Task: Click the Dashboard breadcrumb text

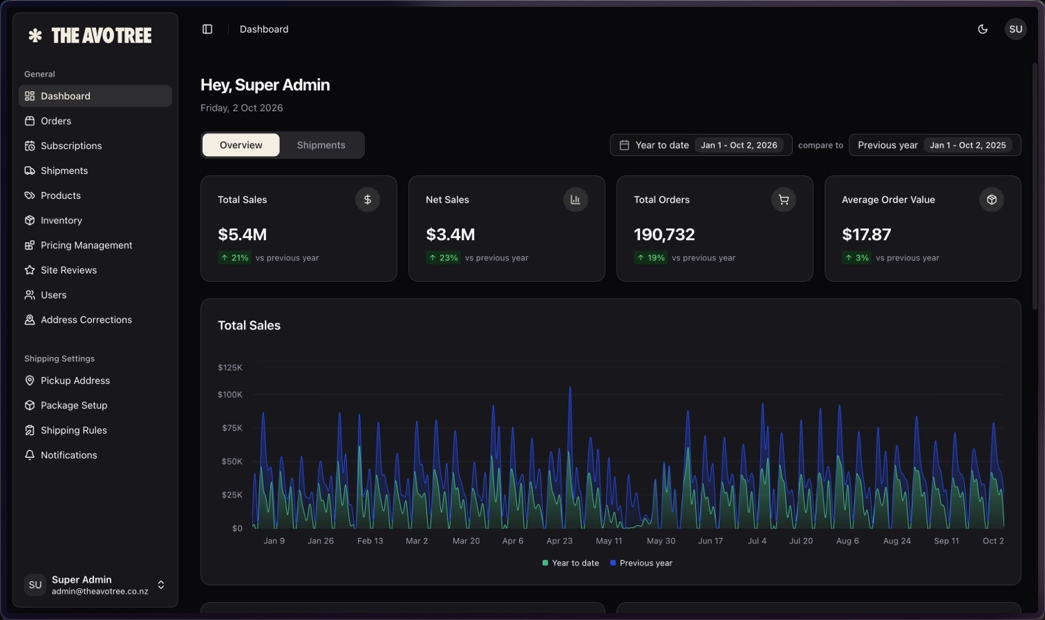Action: tap(264, 29)
